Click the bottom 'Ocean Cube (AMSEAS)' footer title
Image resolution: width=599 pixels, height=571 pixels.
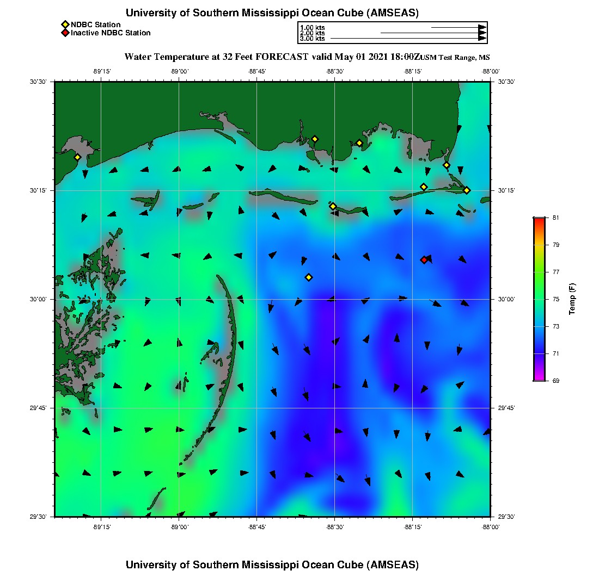(272, 564)
